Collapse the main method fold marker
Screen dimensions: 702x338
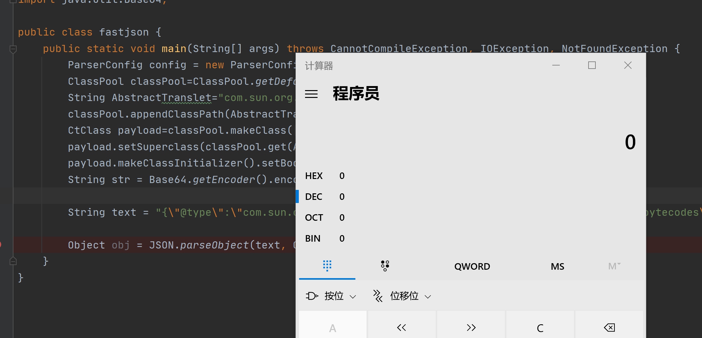click(13, 49)
